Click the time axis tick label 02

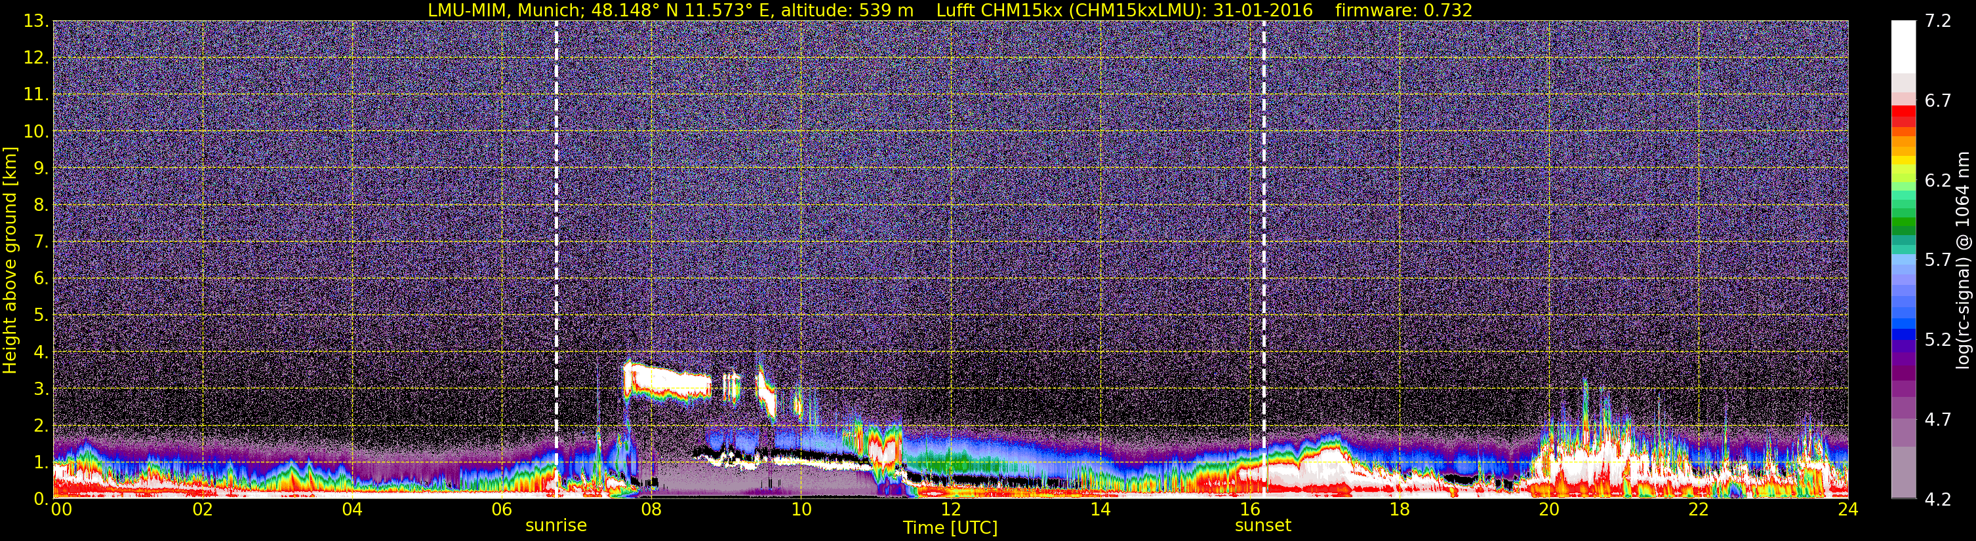tap(203, 510)
